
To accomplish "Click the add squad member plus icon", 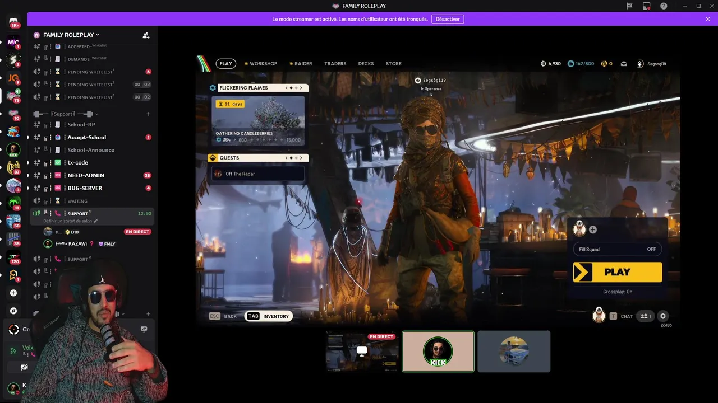I will [593, 229].
